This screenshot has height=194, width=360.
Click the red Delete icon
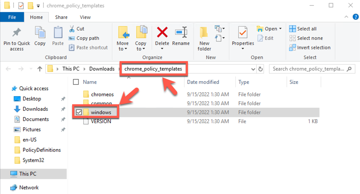pyautogui.click(x=162, y=33)
